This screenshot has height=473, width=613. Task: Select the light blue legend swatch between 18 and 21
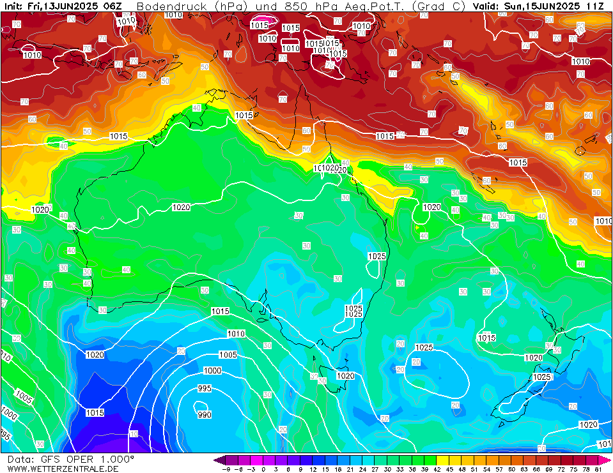(x=344, y=460)
